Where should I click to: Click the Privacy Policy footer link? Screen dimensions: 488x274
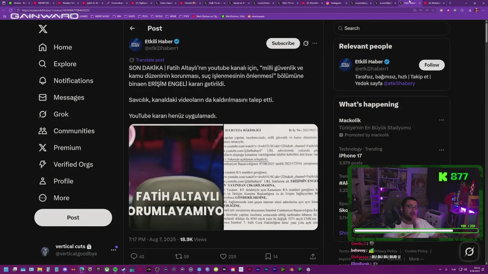(x=386, y=251)
